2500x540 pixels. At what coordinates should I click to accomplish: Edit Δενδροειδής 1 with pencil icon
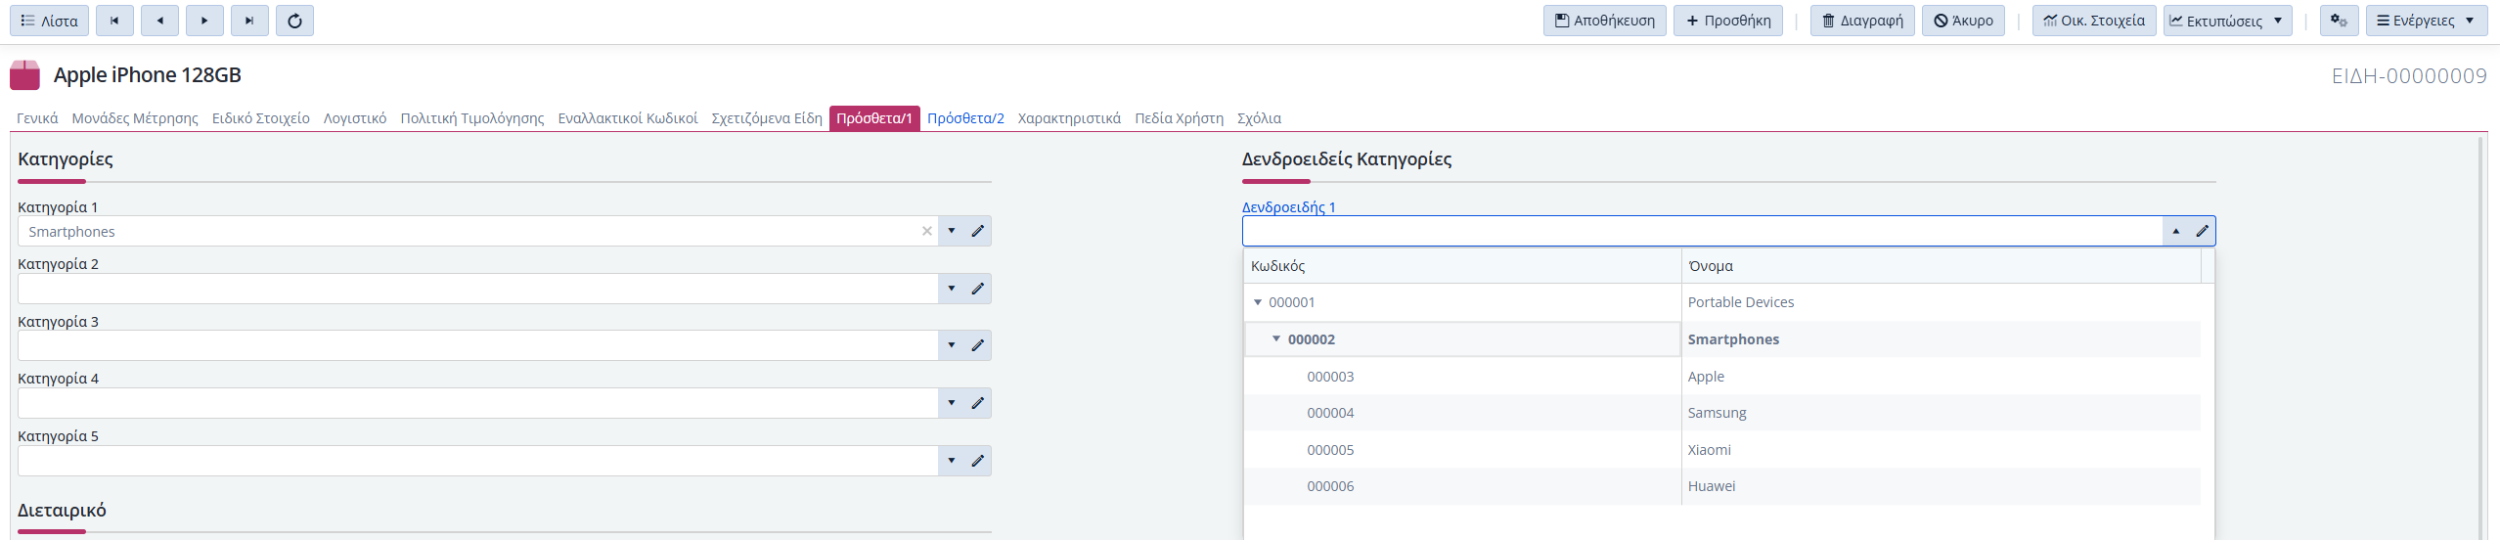coord(2203,232)
